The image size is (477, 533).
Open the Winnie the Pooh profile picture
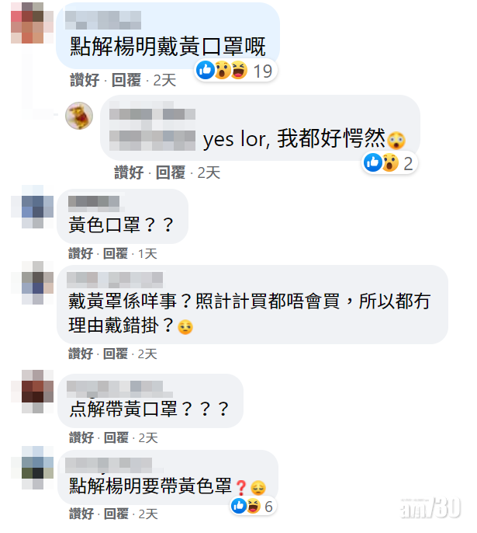tap(79, 116)
